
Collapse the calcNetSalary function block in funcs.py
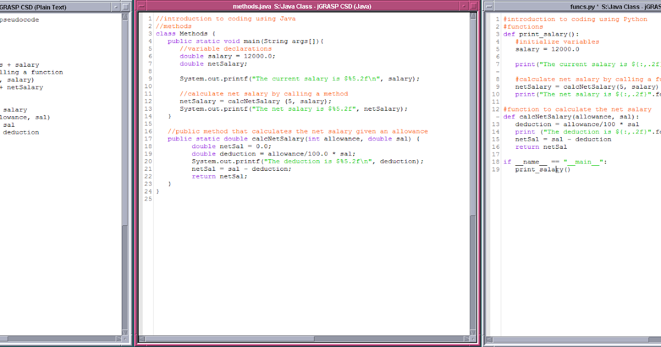pos(497,116)
